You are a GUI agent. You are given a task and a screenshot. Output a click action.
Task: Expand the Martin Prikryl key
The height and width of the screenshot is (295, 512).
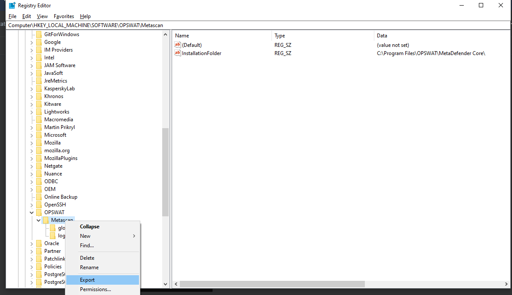pos(32,128)
